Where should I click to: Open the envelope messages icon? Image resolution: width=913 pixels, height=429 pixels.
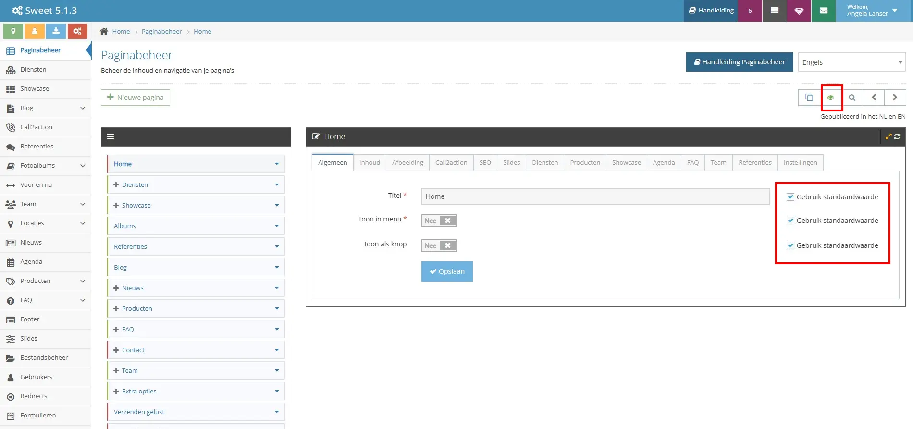[824, 11]
